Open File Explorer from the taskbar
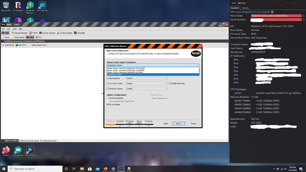 pyautogui.click(x=82, y=169)
